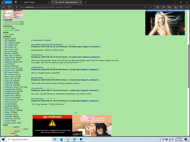
Task: Open clock showing 11:00 PM
Action: (179, 139)
